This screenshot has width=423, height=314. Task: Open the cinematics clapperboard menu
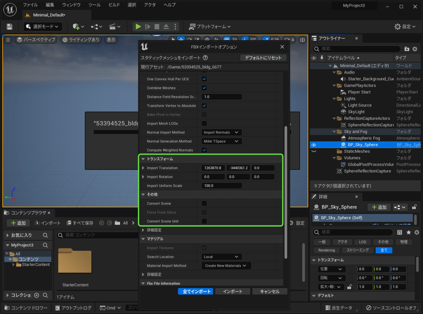tap(115, 26)
